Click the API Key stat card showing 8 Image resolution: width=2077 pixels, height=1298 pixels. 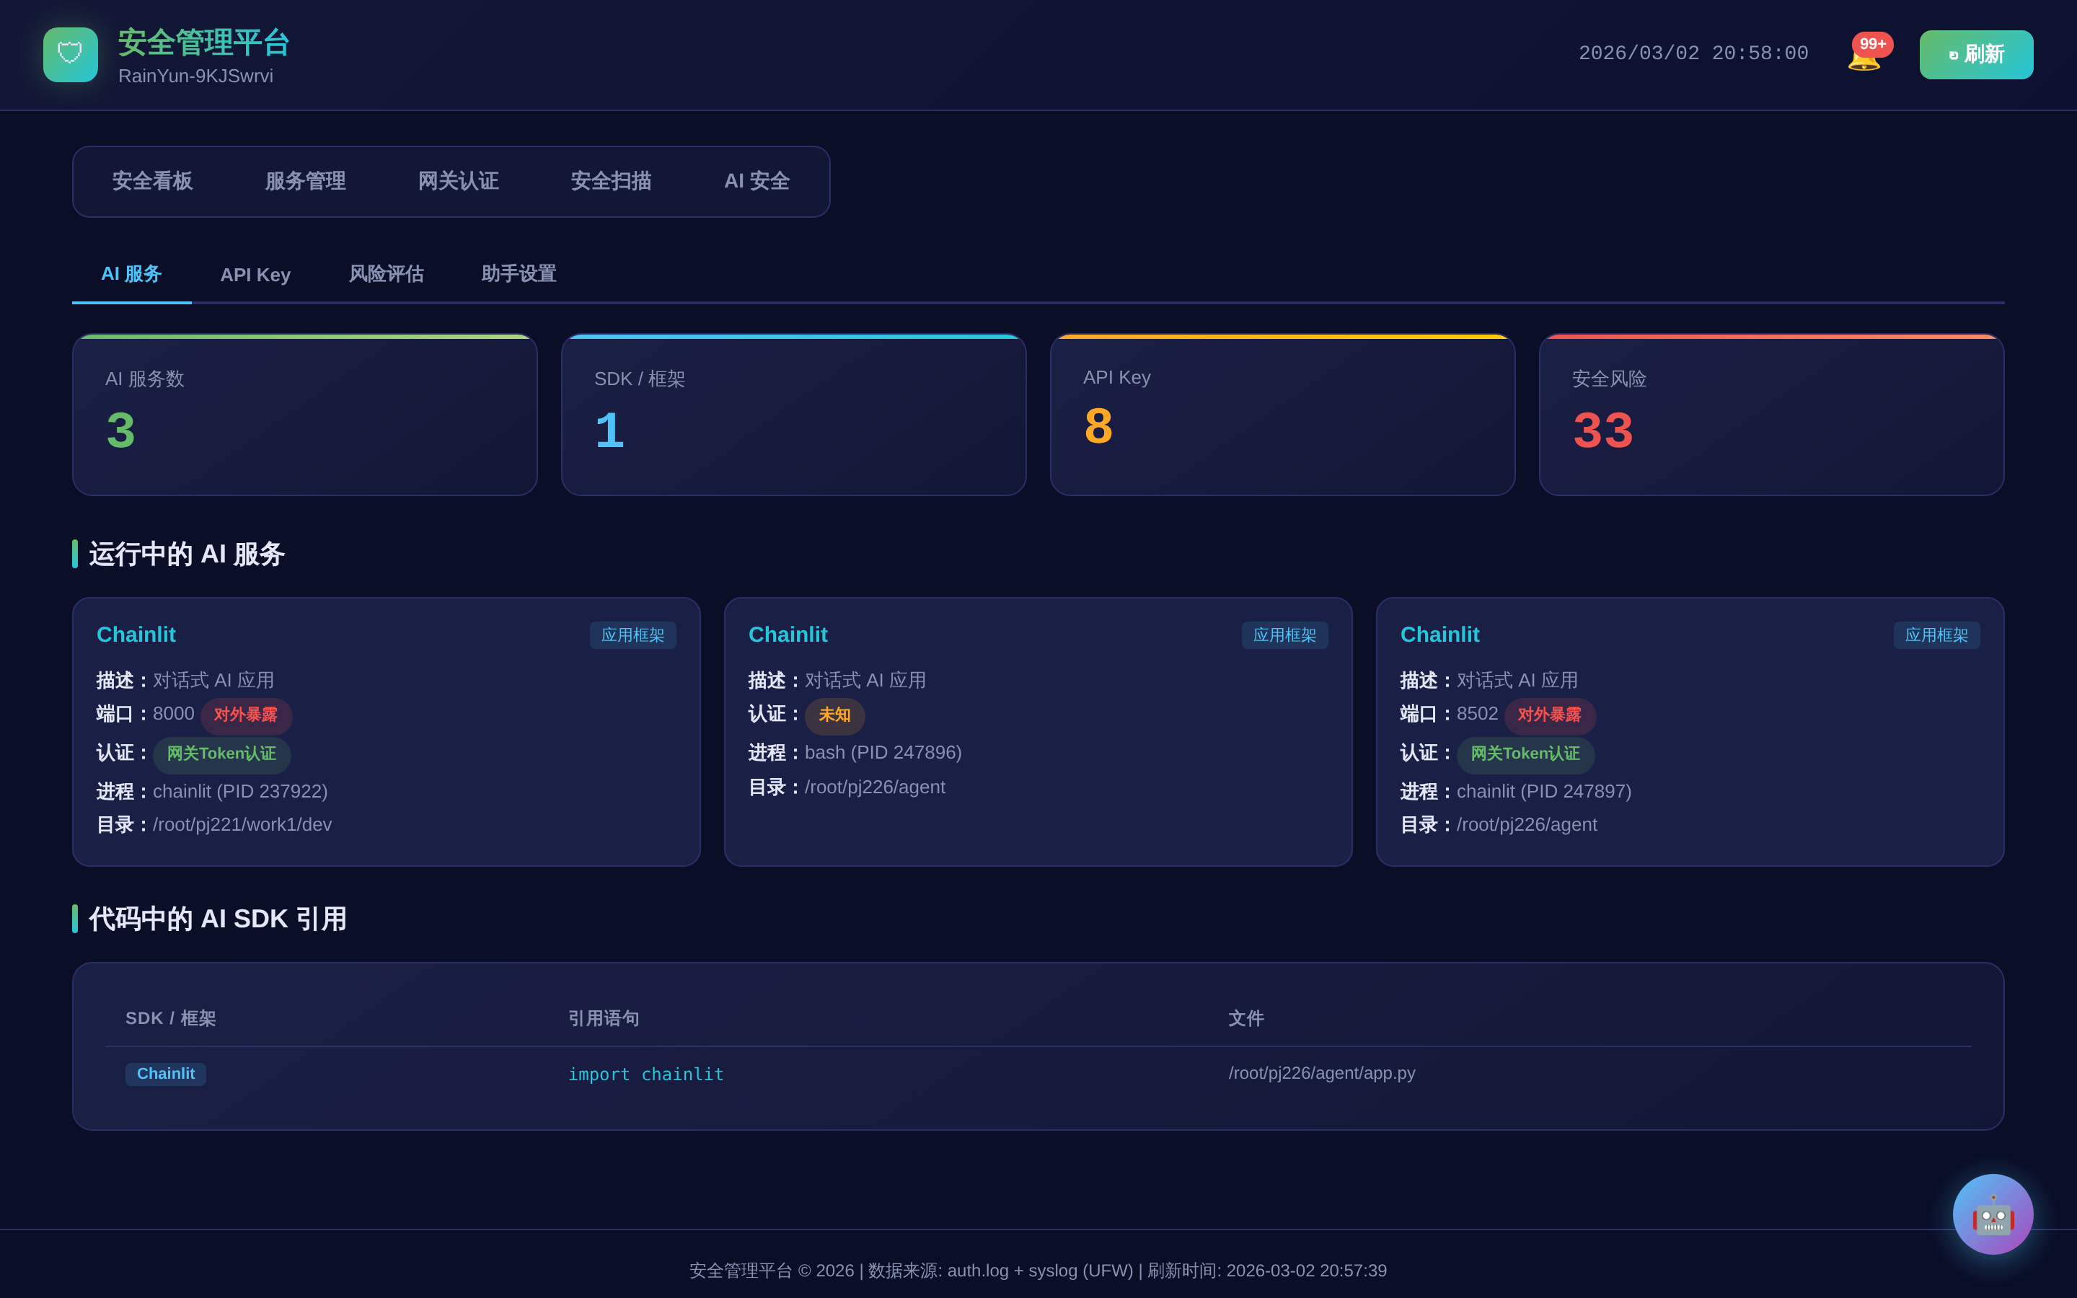[x=1282, y=415]
